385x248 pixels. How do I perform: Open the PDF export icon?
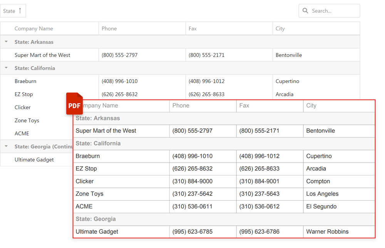(x=74, y=103)
